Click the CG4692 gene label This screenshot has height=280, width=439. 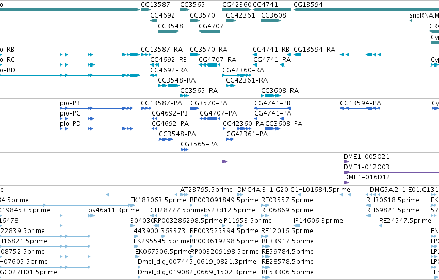[162, 15]
